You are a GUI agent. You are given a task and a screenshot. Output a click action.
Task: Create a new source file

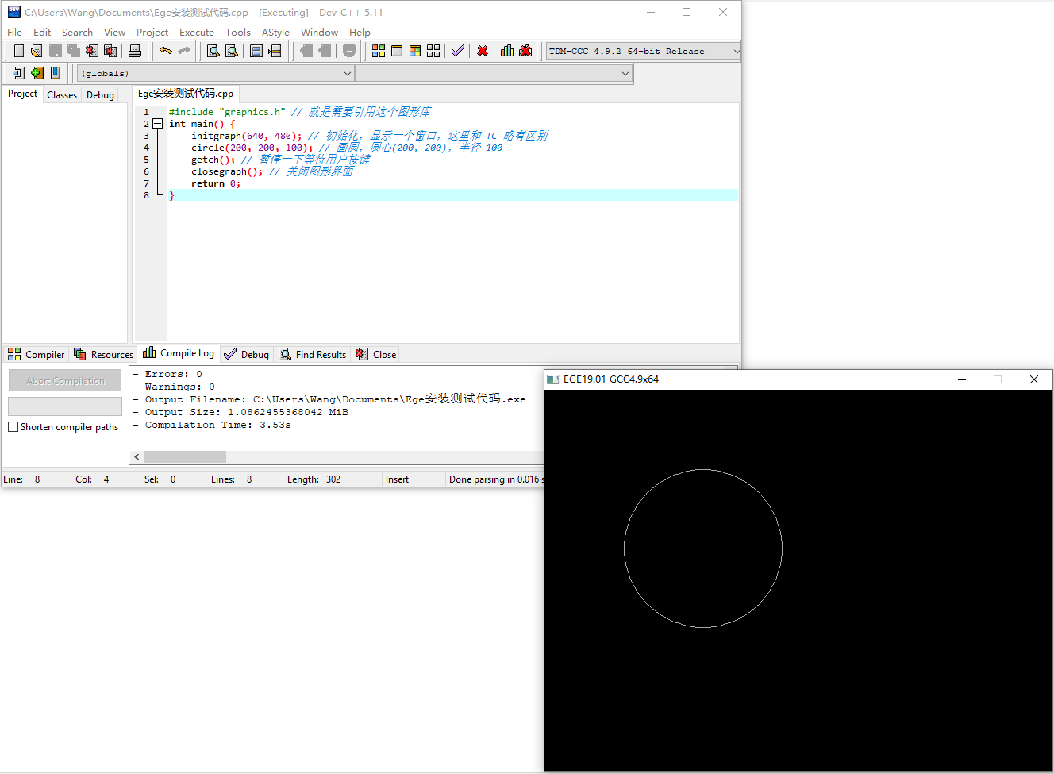(17, 50)
